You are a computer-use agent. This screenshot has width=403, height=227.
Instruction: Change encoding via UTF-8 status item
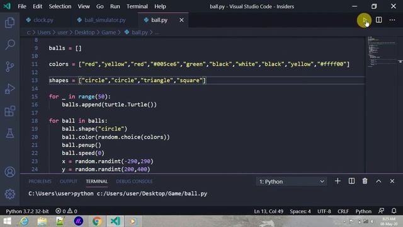324,211
